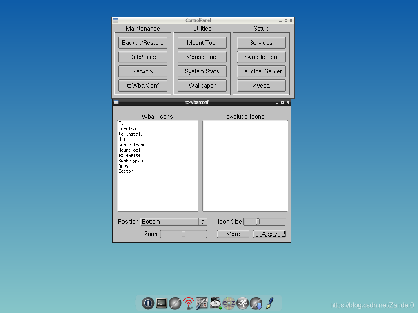Launch tc-install from the dock
The height and width of the screenshot is (313, 418).
click(175, 303)
